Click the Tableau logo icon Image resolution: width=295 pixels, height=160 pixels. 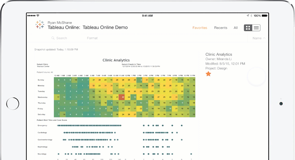[40, 25]
